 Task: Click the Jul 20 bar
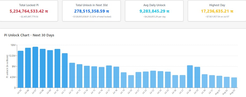tap(131, 82)
